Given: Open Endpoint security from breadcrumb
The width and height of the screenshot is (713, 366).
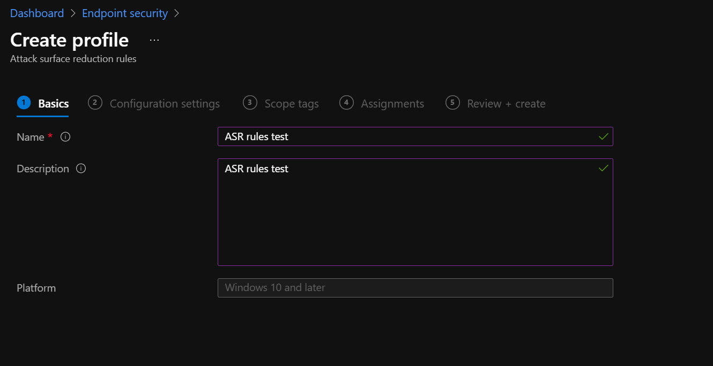Looking at the screenshot, I should point(124,13).
